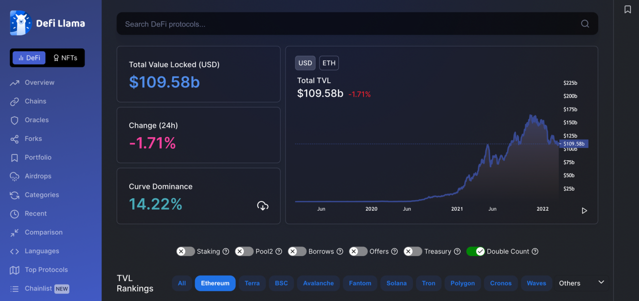The height and width of the screenshot is (301, 639).
Task: Filter rankings by Avalanche chain
Action: tap(319, 283)
